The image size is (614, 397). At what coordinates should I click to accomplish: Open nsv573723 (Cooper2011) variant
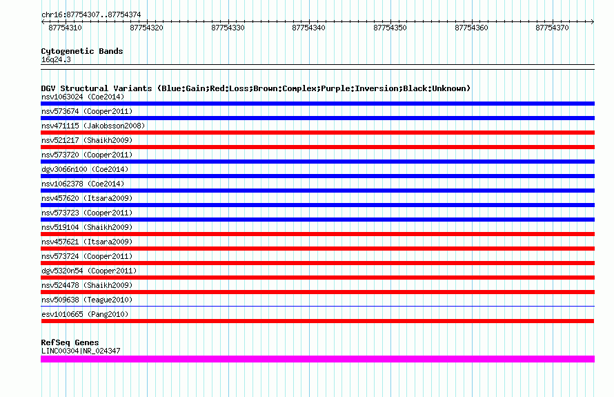point(87,213)
